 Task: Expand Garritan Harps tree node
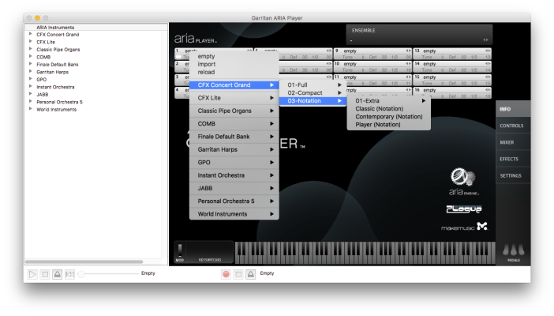[31, 71]
